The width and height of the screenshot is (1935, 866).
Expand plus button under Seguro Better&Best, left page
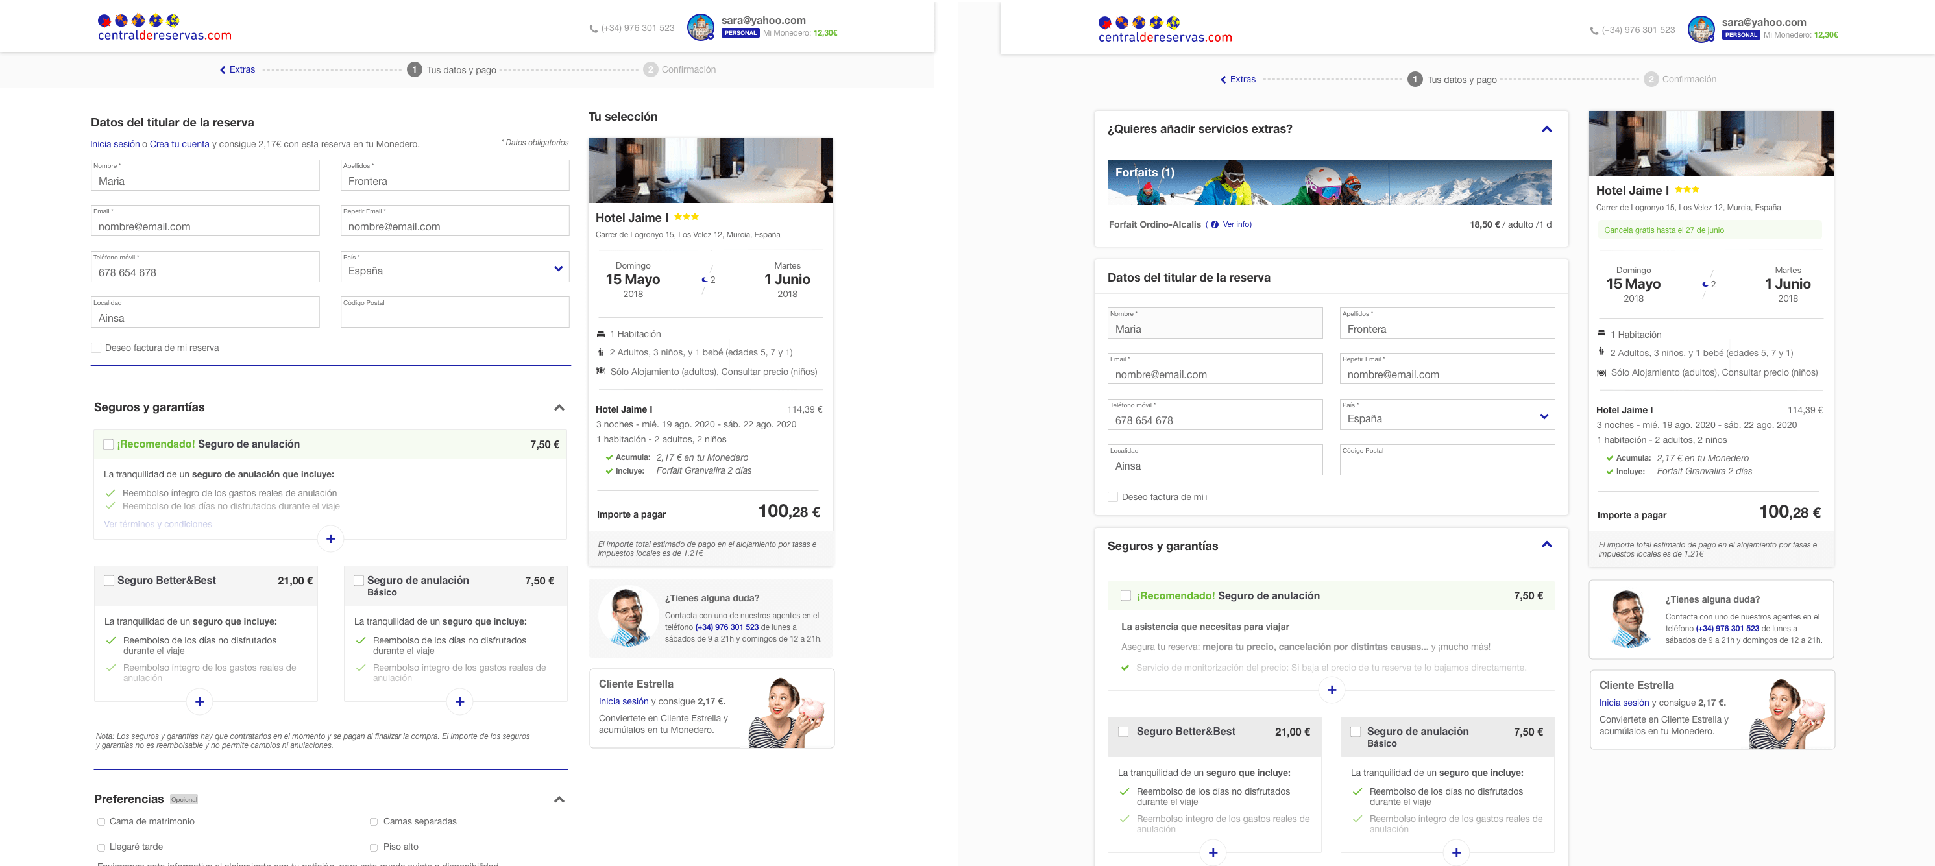click(200, 701)
